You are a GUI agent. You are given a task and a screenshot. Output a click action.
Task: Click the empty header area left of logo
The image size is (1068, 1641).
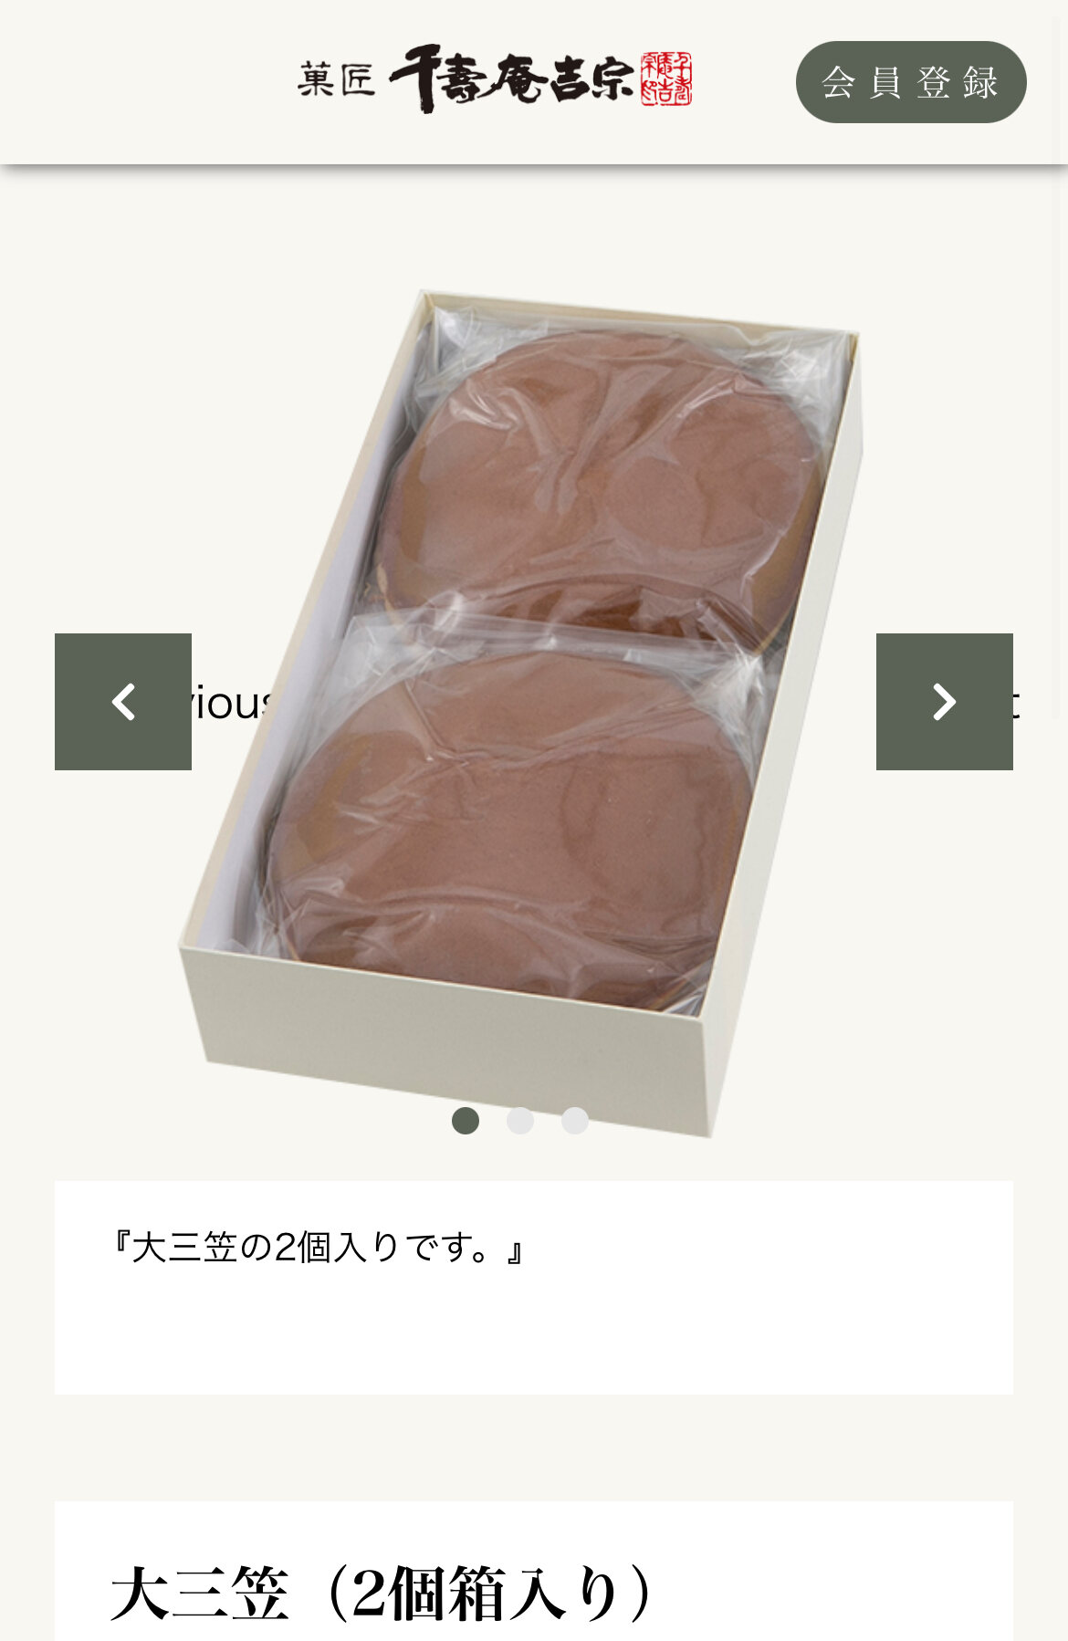pos(146,82)
